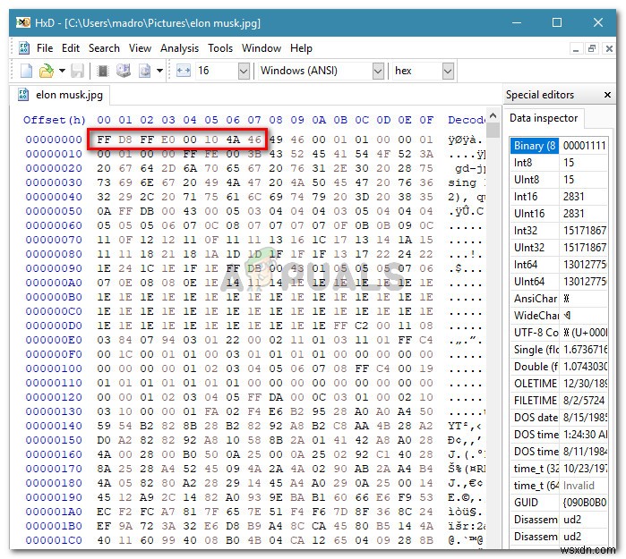This screenshot has height=559, width=626.
Task: Open the Search menu
Action: coord(104,48)
